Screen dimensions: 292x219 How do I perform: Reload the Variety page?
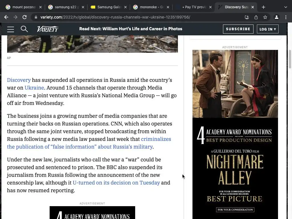tap(25, 17)
